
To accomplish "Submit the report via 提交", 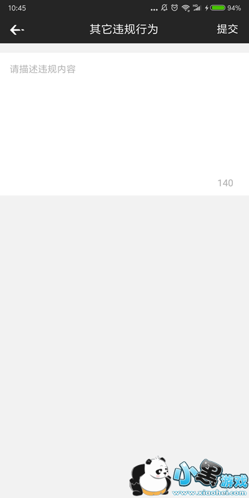I will (x=227, y=29).
